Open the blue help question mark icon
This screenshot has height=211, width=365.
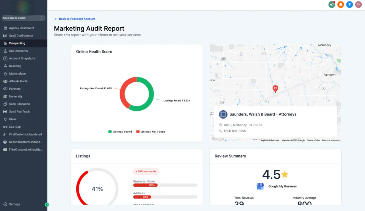pyautogui.click(x=349, y=5)
